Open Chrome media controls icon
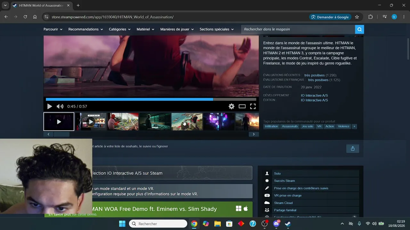Viewport: 410px width, 230px height. click(385, 17)
